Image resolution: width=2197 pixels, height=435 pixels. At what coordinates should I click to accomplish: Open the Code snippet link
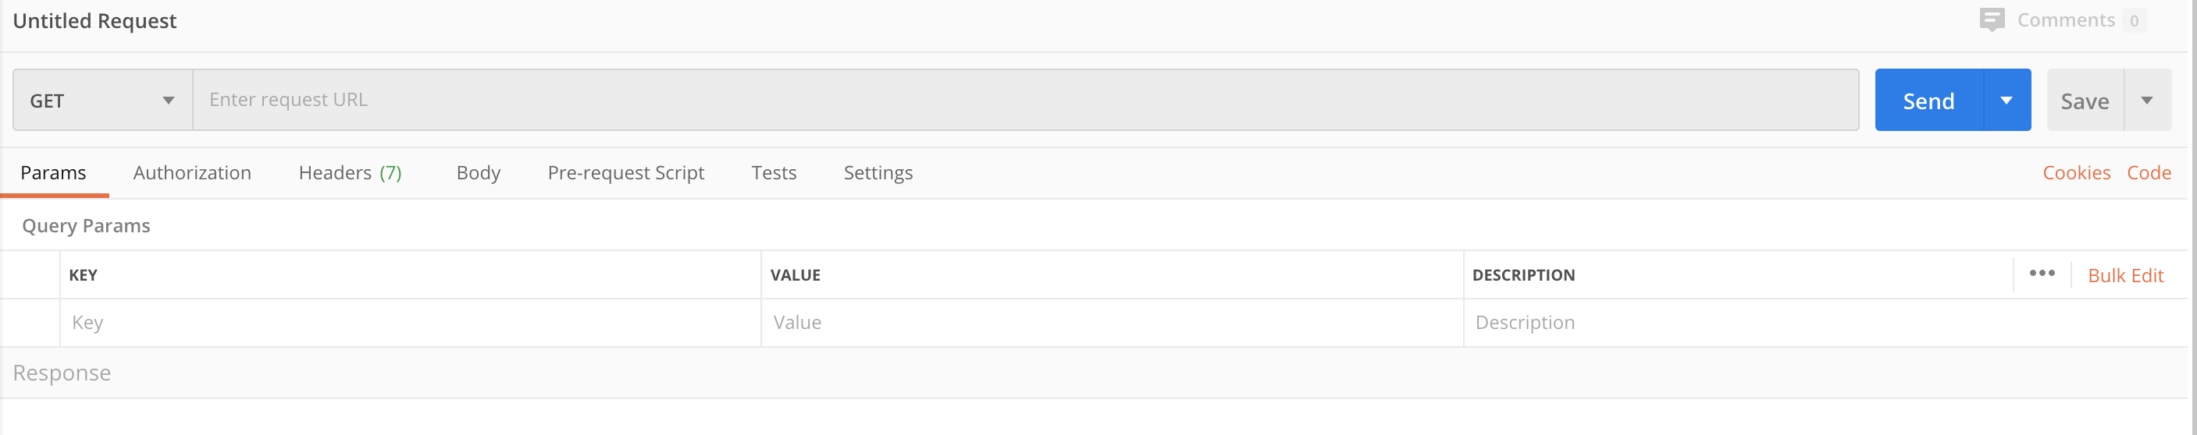[x=2149, y=173]
